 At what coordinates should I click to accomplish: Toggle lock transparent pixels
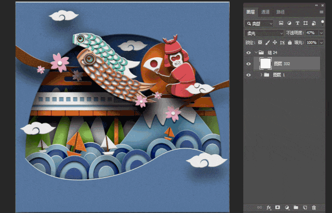tap(260, 43)
